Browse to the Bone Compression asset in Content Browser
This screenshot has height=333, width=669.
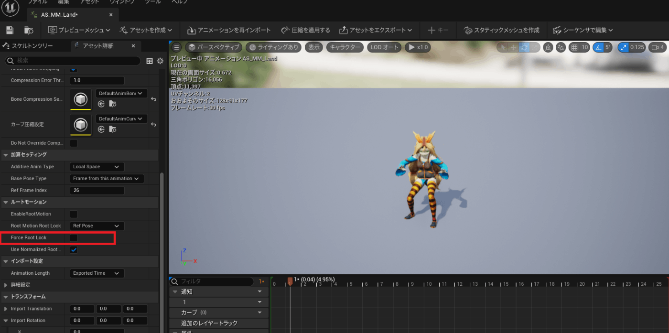pos(112,104)
